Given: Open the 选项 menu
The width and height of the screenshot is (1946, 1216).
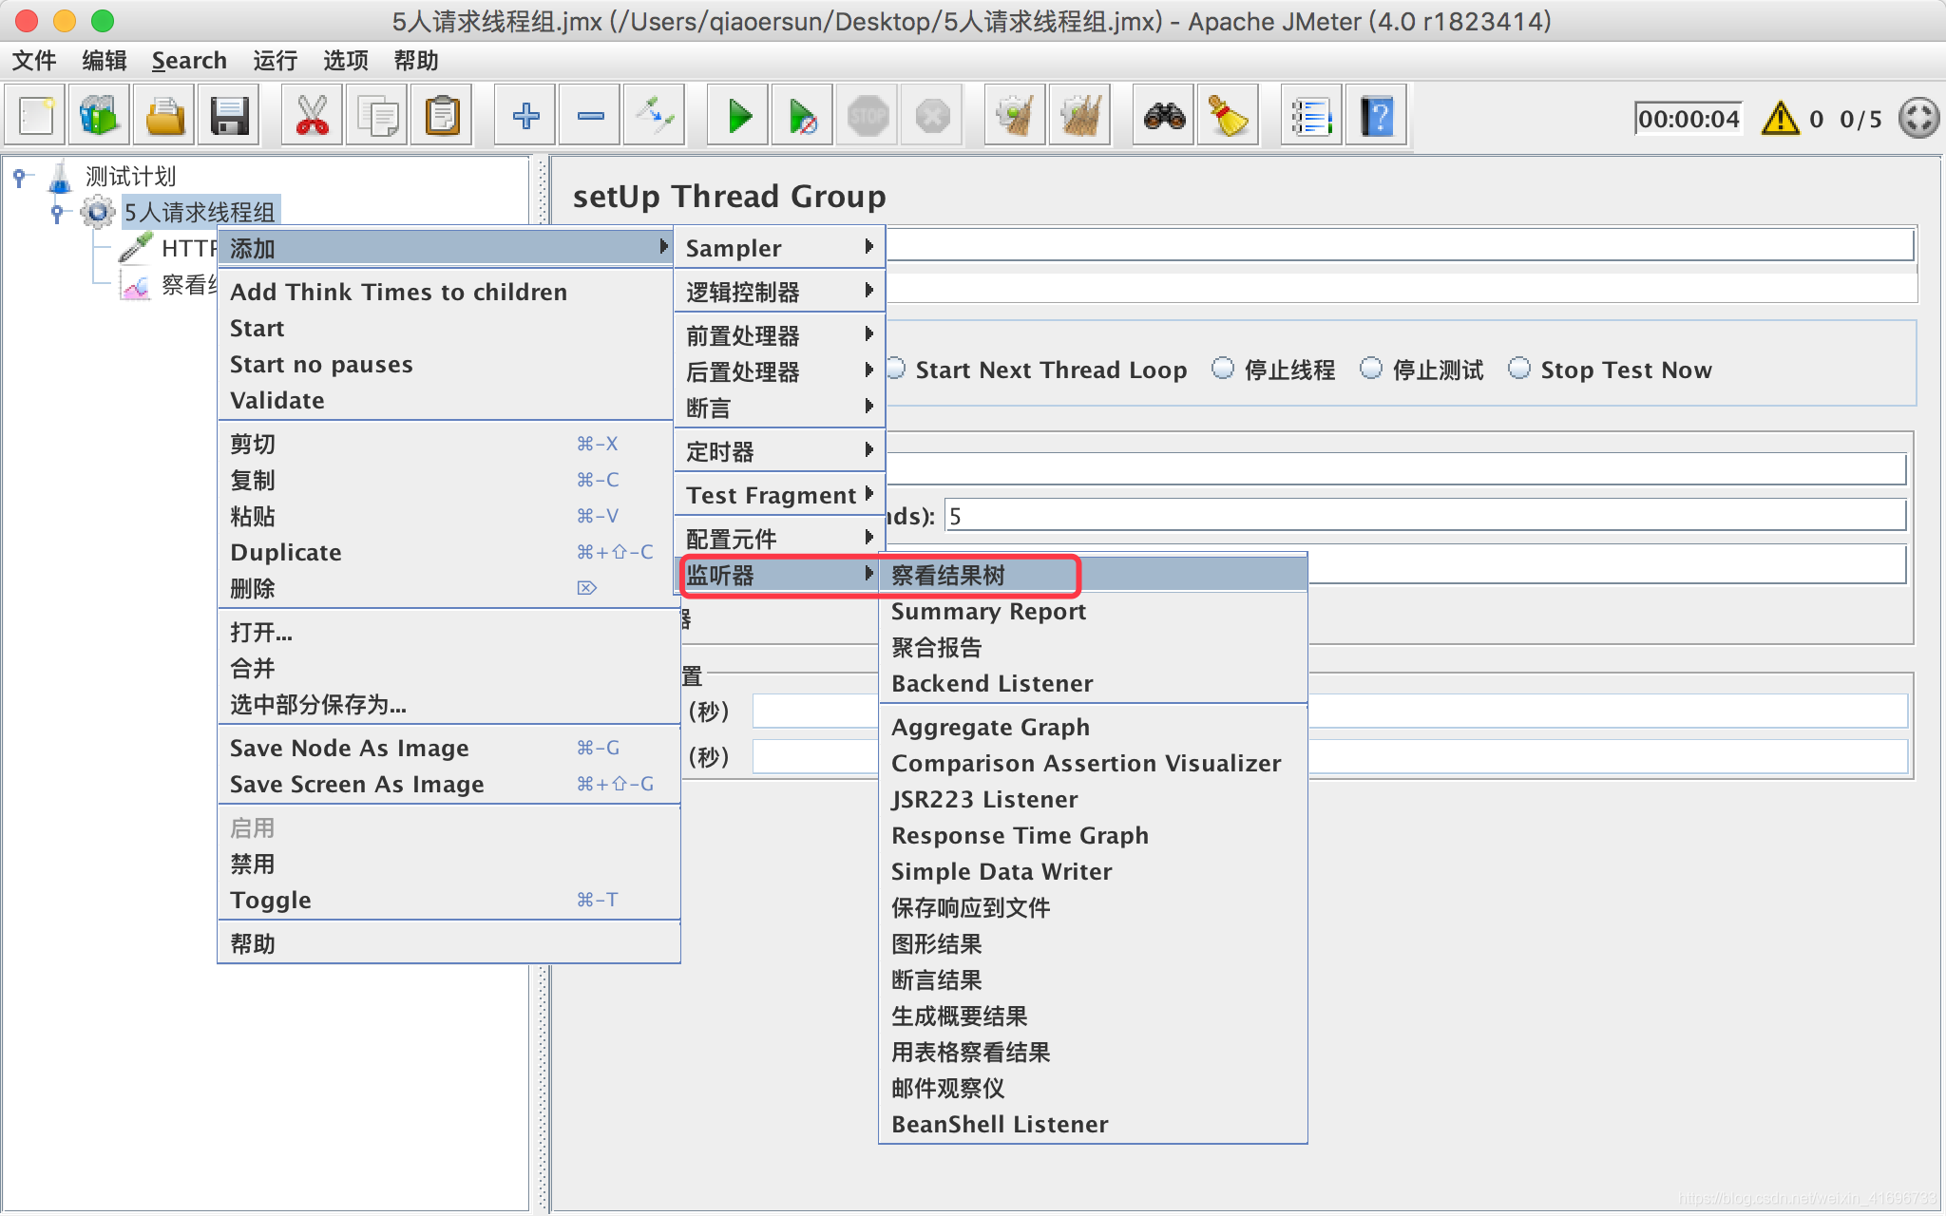Looking at the screenshot, I should (346, 61).
